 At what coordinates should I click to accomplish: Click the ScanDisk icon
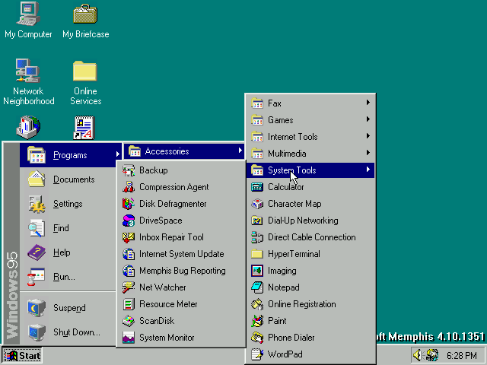click(129, 321)
